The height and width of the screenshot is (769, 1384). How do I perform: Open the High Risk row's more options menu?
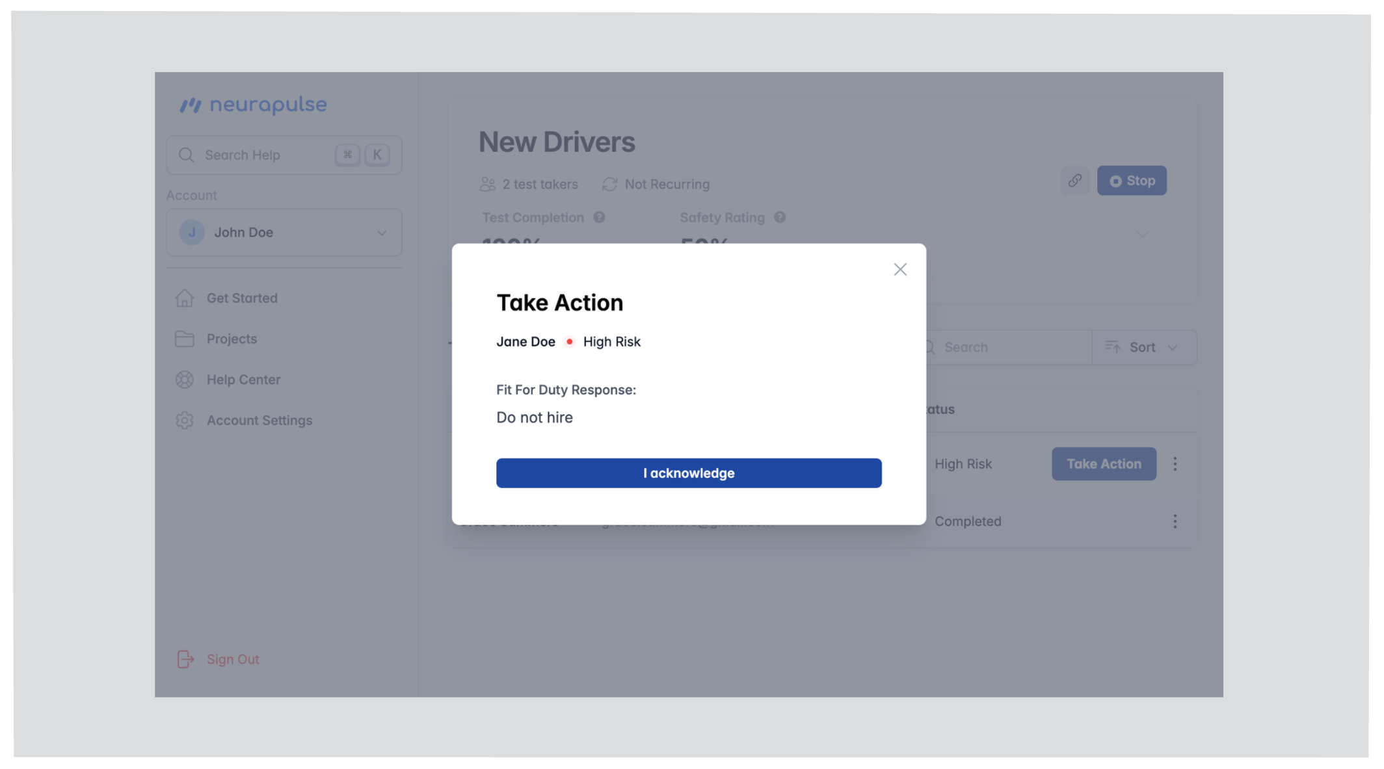1175,463
